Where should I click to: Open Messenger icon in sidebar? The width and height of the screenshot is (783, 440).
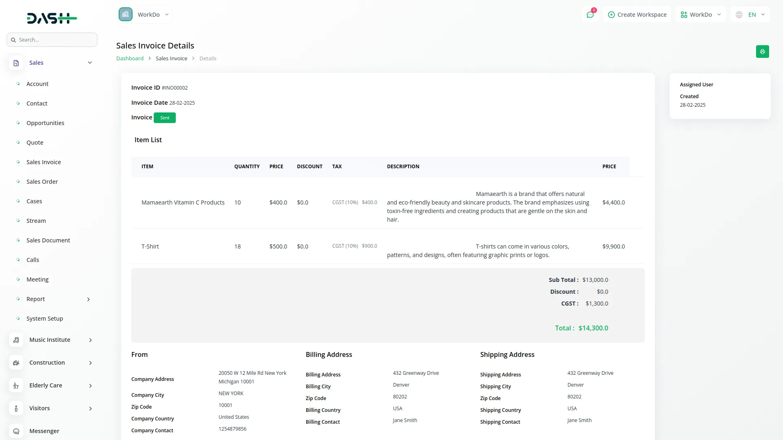pos(16,431)
